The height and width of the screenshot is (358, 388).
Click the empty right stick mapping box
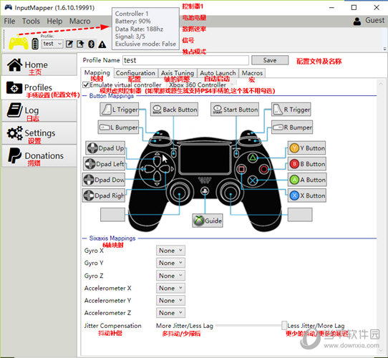point(300,215)
